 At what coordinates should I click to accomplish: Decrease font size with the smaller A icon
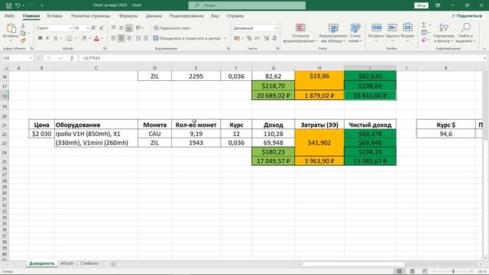(102, 28)
